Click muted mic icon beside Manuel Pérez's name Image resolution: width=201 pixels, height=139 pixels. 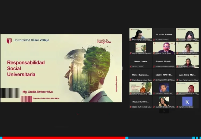(x=131, y=40)
